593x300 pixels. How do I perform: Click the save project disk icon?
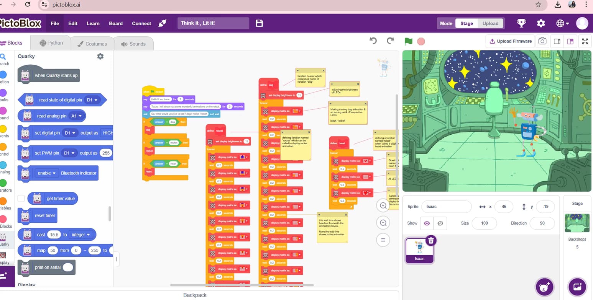tap(260, 23)
